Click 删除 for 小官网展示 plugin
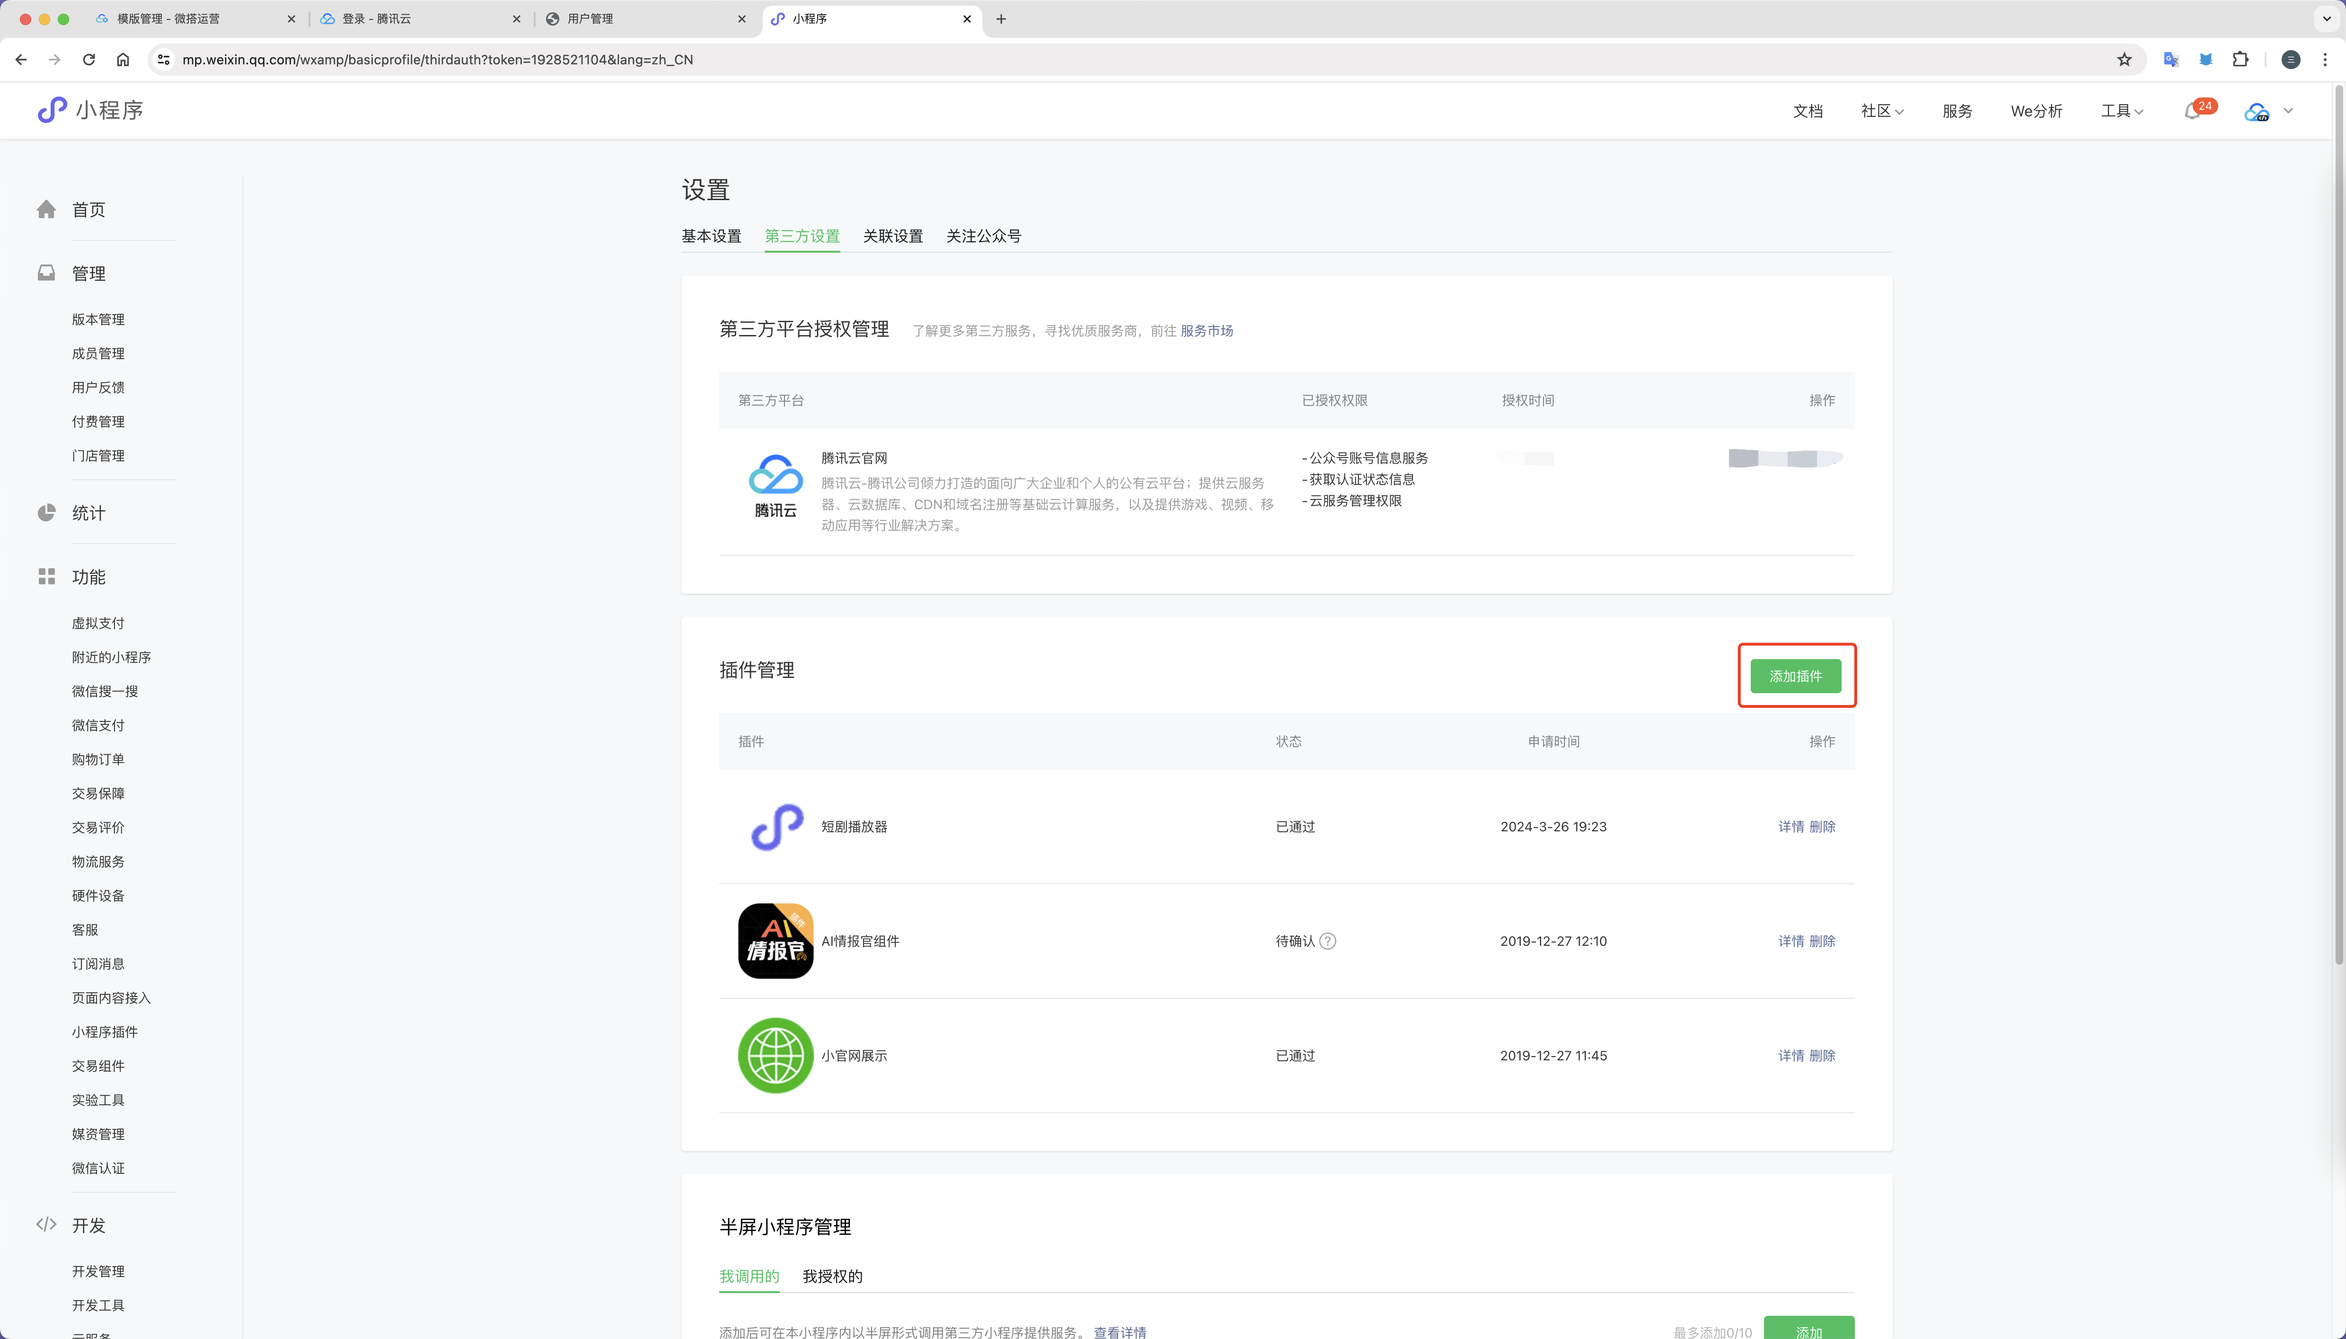 1822,1056
